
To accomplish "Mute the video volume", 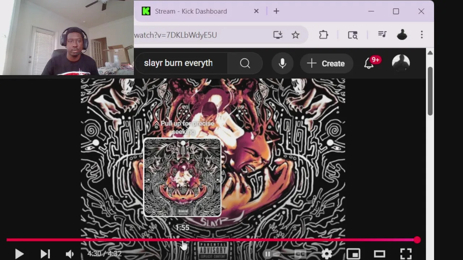I will [x=69, y=254].
